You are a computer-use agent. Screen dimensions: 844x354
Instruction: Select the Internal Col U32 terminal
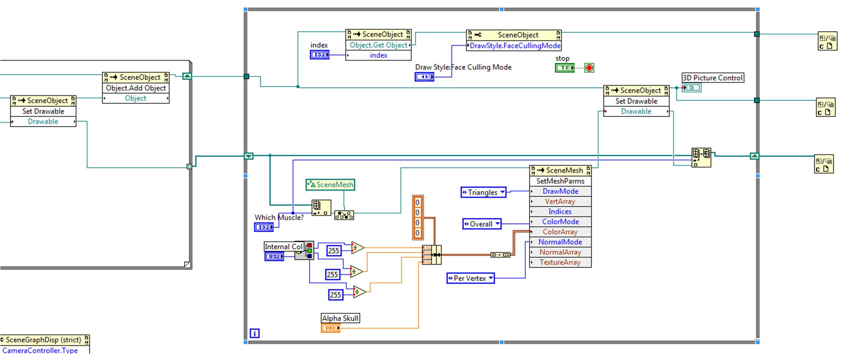click(274, 256)
